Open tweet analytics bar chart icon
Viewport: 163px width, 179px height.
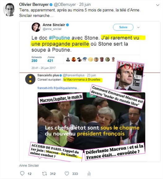89,174
